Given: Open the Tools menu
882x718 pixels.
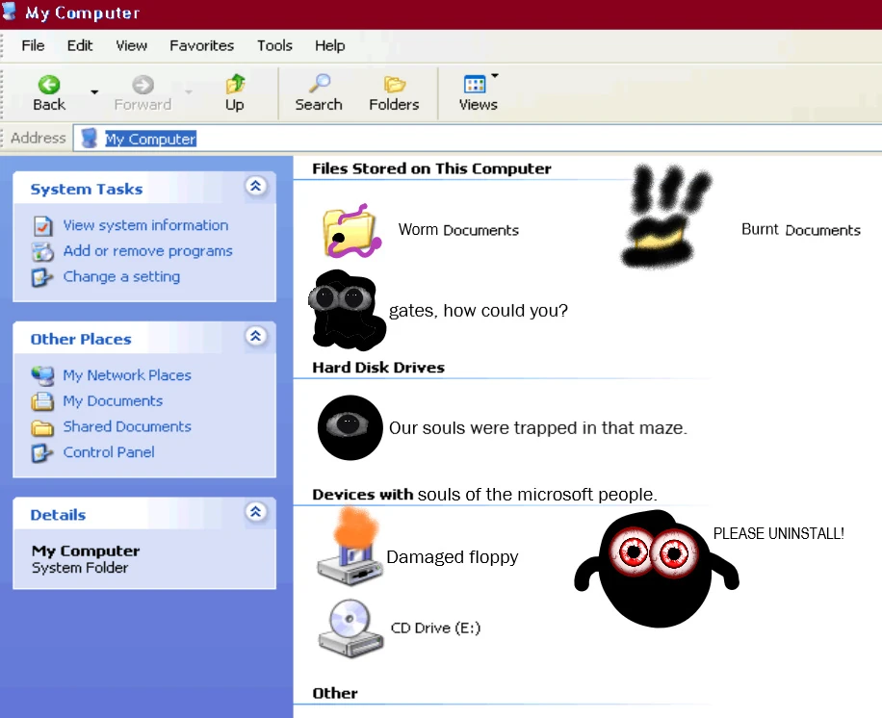Looking at the screenshot, I should (x=274, y=45).
